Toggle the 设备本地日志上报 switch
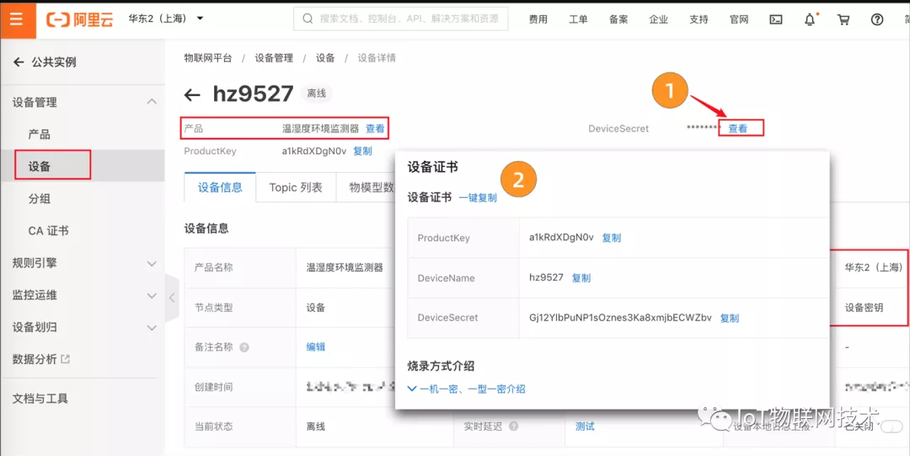 pos(891,427)
